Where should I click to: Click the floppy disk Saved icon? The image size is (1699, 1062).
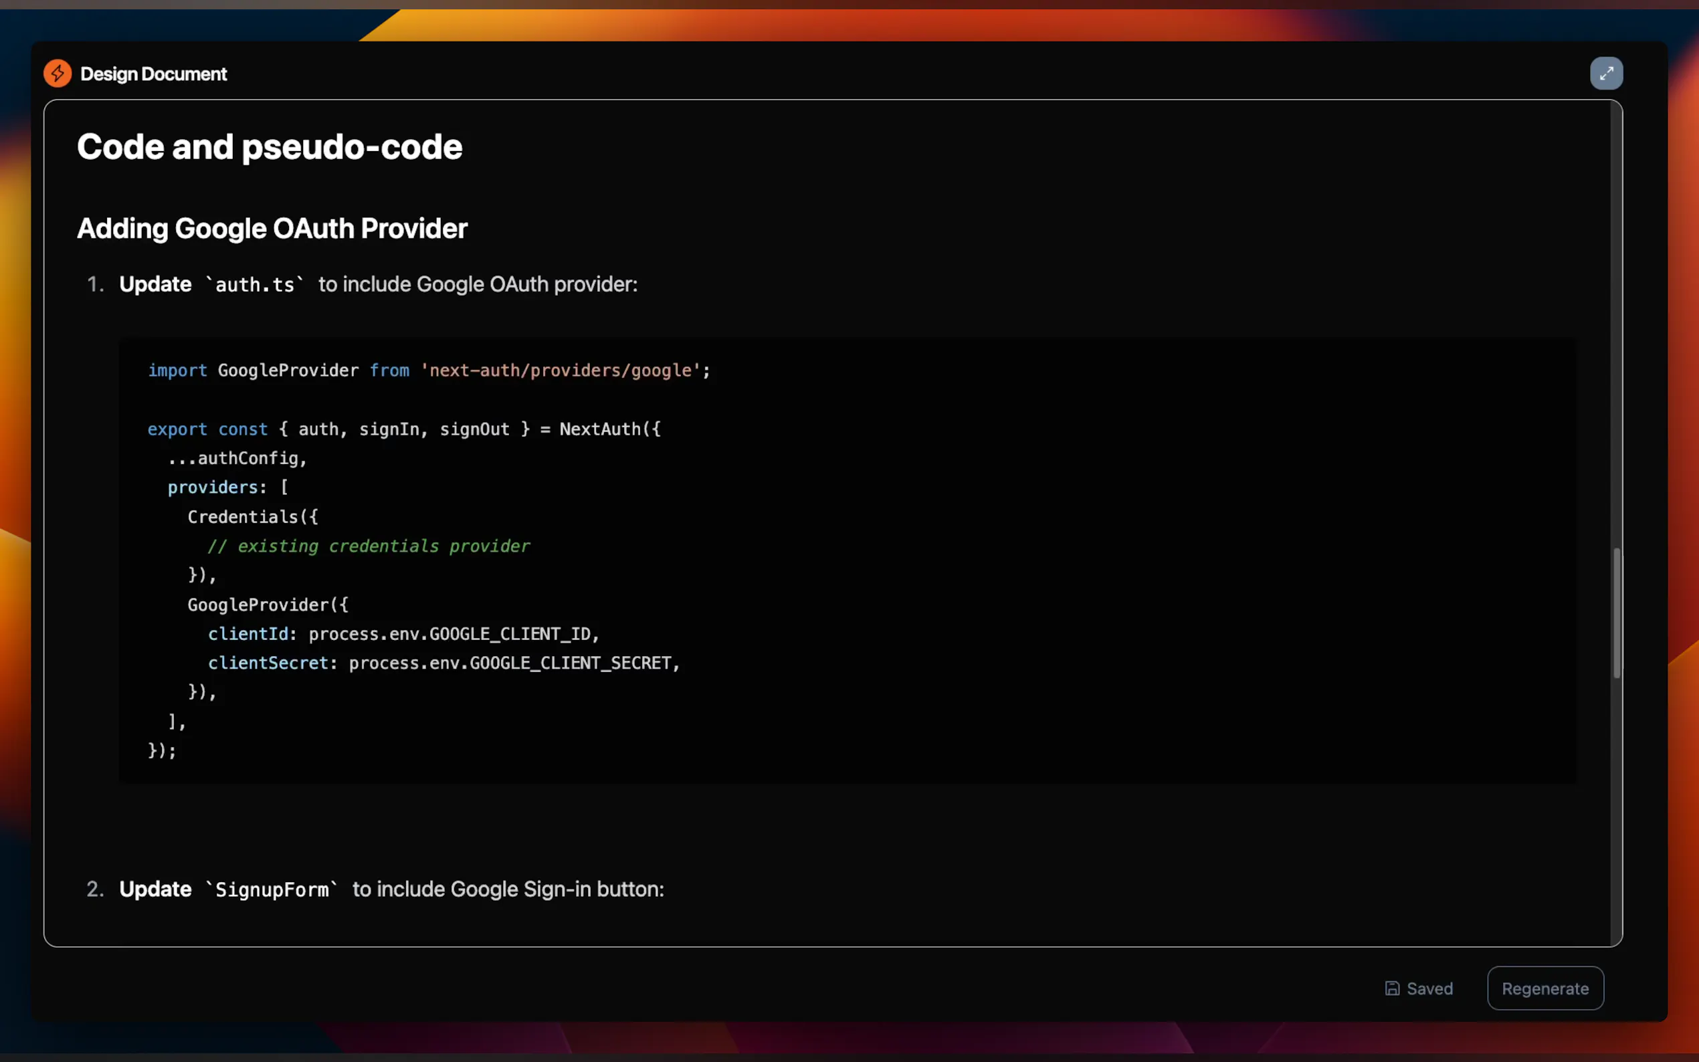[x=1391, y=988]
